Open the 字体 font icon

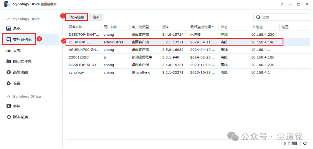9,106
